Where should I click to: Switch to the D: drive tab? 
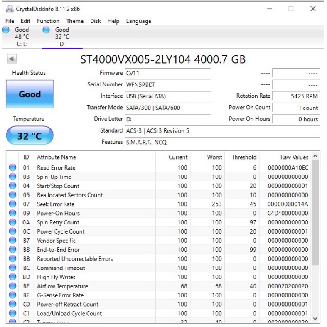(62, 37)
